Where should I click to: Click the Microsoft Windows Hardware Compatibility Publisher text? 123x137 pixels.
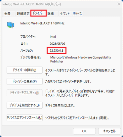pos(81,59)
